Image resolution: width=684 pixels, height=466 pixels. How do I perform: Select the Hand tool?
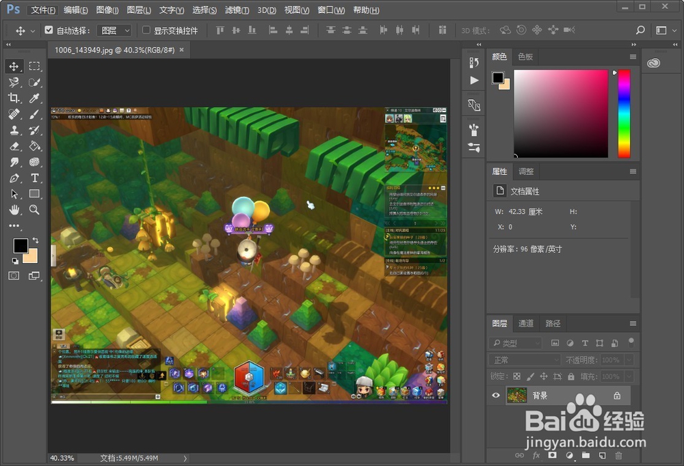coord(14,210)
